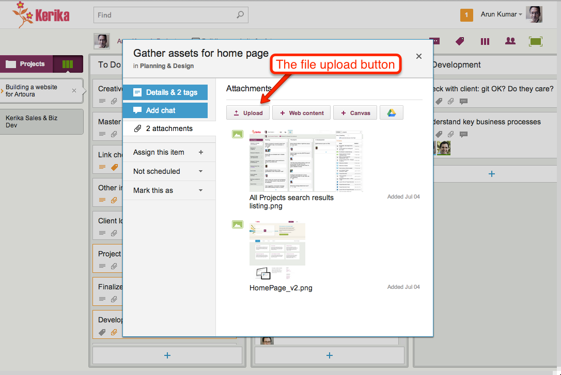Click the Kerika logo
The height and width of the screenshot is (375, 561).
click(41, 14)
